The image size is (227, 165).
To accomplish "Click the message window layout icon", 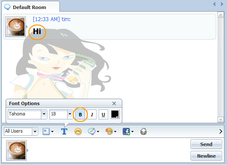I will pyautogui.click(x=46, y=131).
